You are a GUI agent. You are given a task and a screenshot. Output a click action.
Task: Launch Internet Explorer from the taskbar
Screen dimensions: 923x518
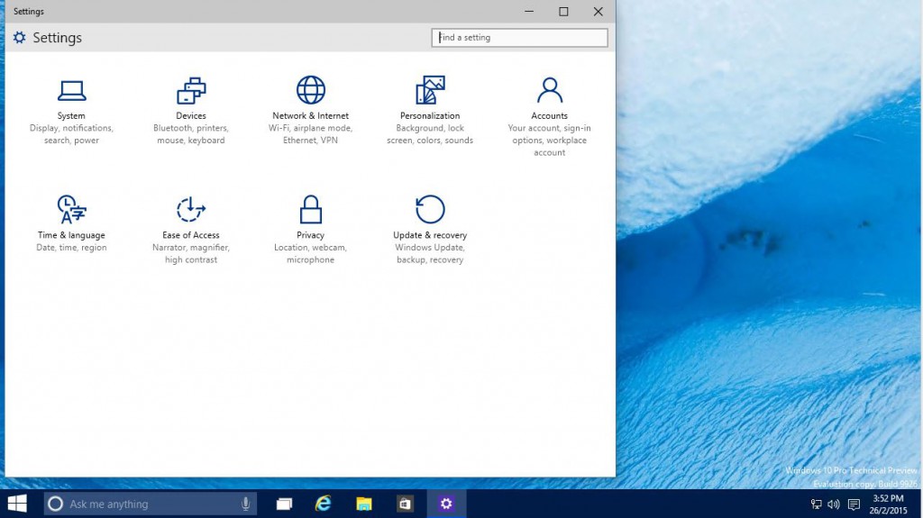[x=324, y=504]
